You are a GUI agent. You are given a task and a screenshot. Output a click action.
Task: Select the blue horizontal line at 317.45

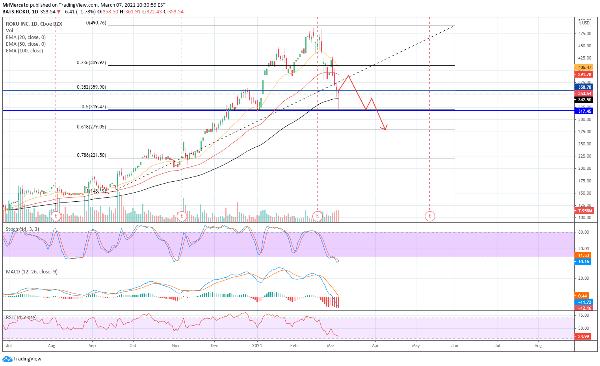pyautogui.click(x=288, y=111)
